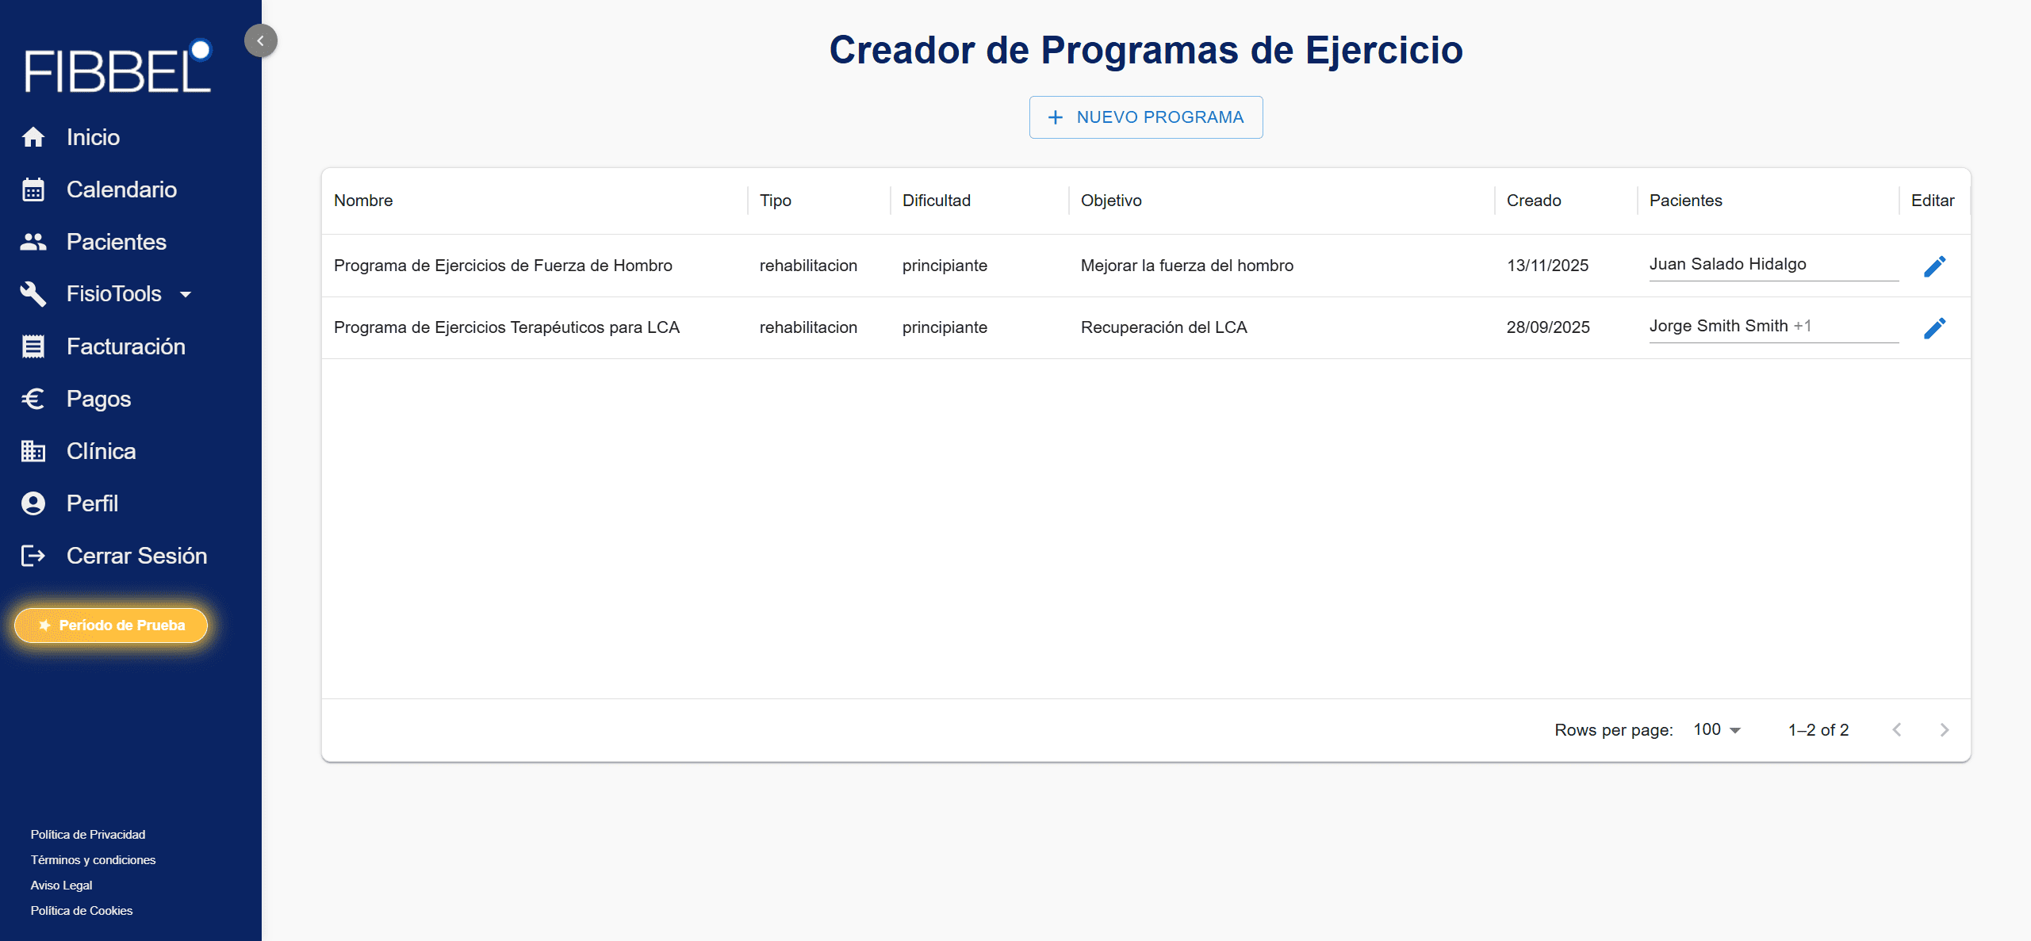The width and height of the screenshot is (2031, 941).
Task: Open the Política de Privacidad link
Action: 88,834
